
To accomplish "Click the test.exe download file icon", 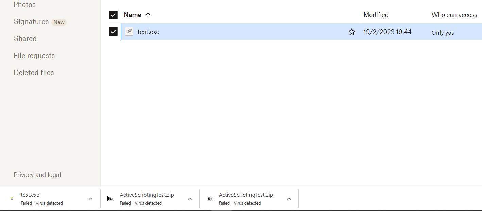I will coord(12,199).
